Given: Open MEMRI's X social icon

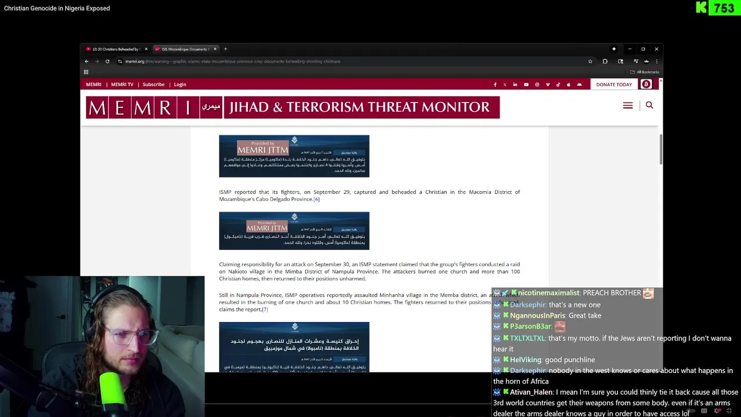Looking at the screenshot, I should coord(505,85).
